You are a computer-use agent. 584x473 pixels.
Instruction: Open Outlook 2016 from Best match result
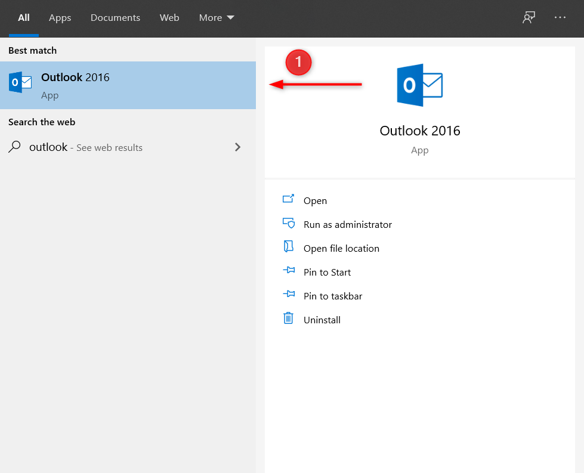click(x=128, y=85)
